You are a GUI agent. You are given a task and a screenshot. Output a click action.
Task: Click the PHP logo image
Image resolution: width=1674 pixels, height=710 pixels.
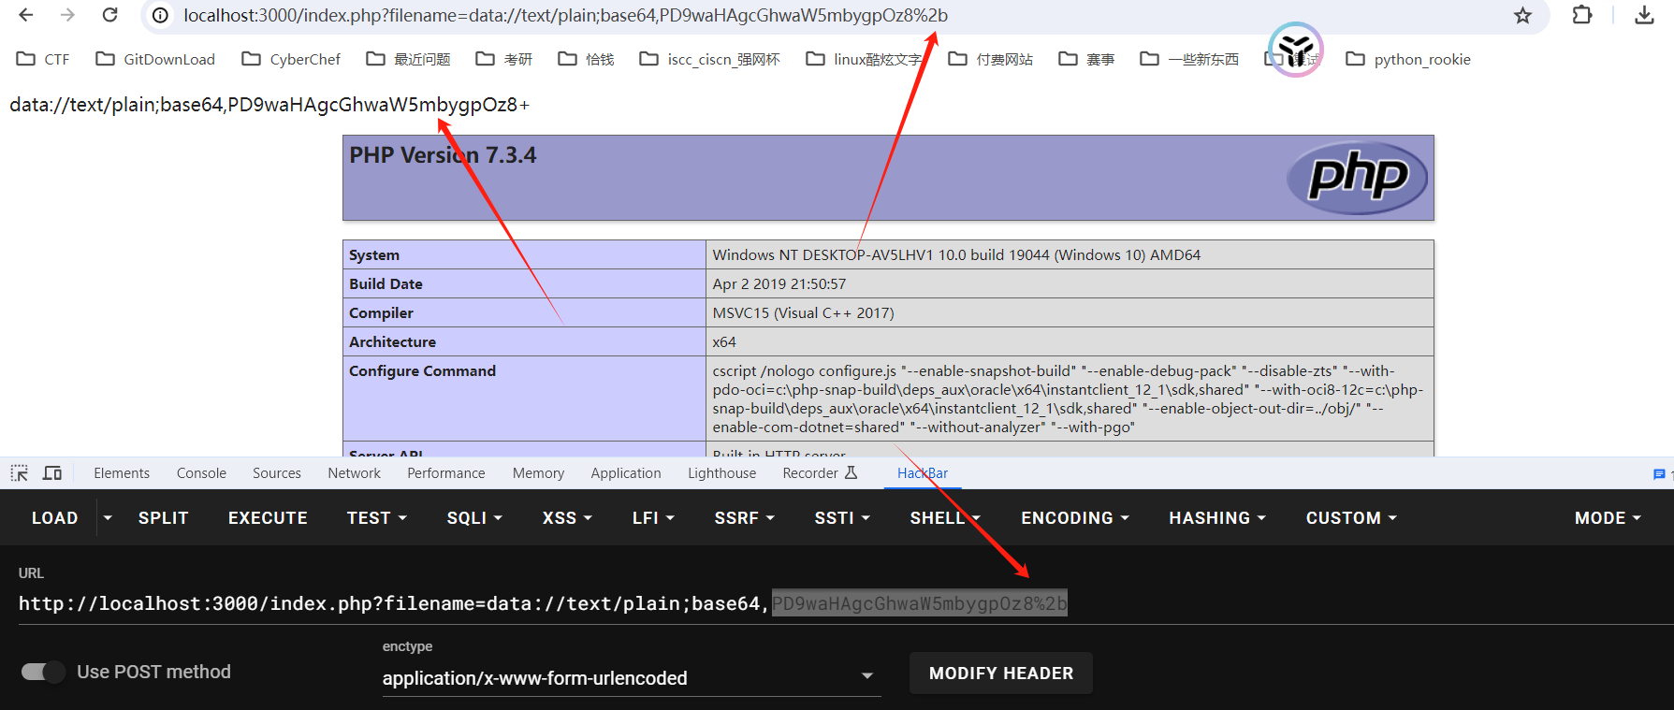pos(1357,177)
